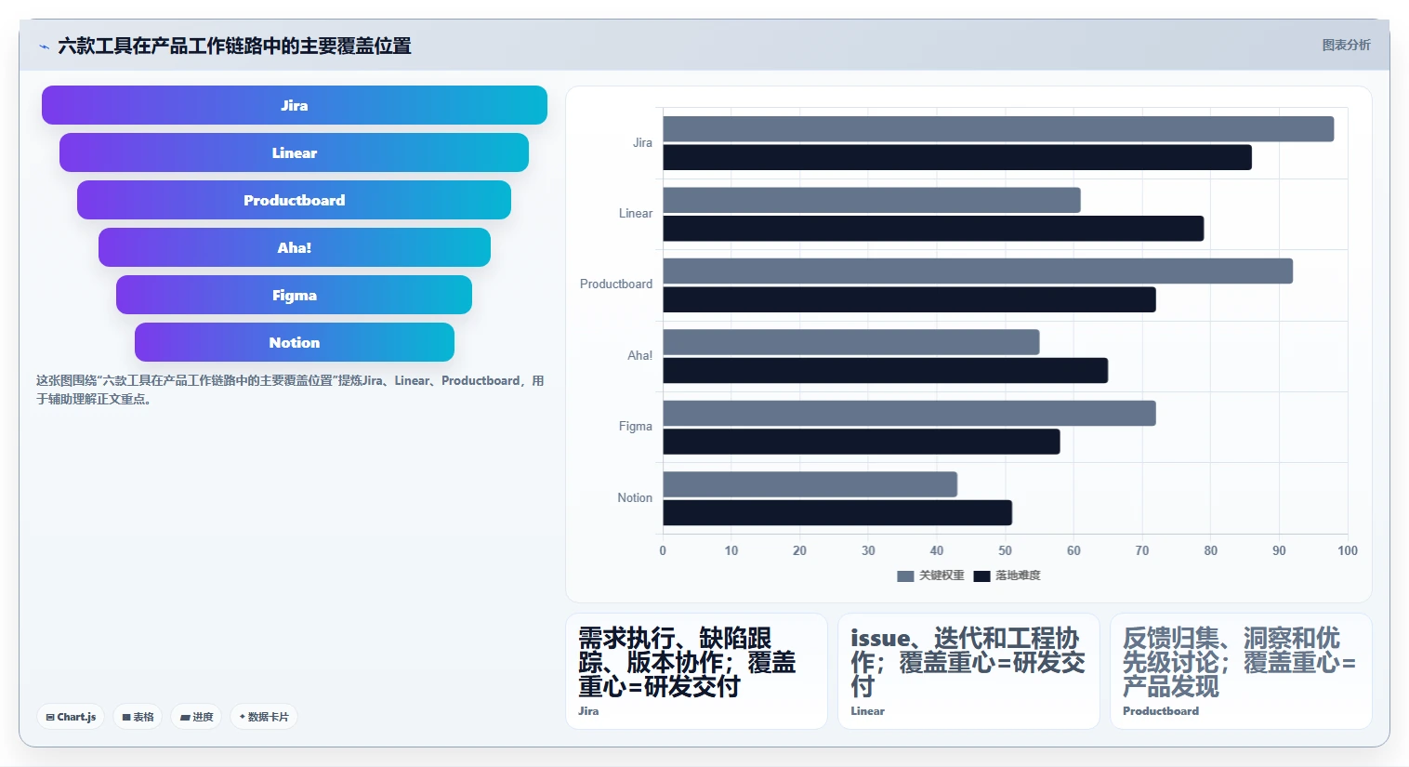Click the Notion y-axis label
Viewport: 1409px width, 767px height.
[x=635, y=498]
